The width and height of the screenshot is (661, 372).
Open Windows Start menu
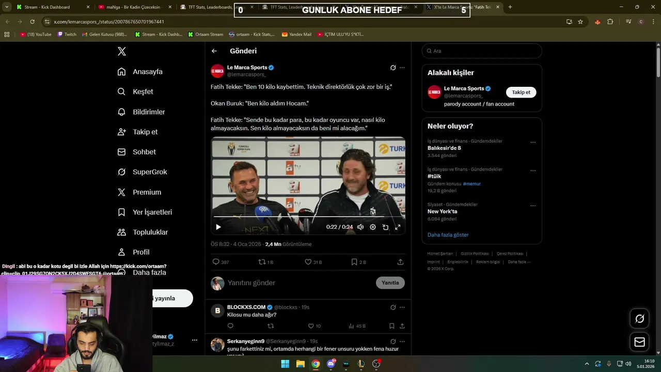pyautogui.click(x=285, y=364)
